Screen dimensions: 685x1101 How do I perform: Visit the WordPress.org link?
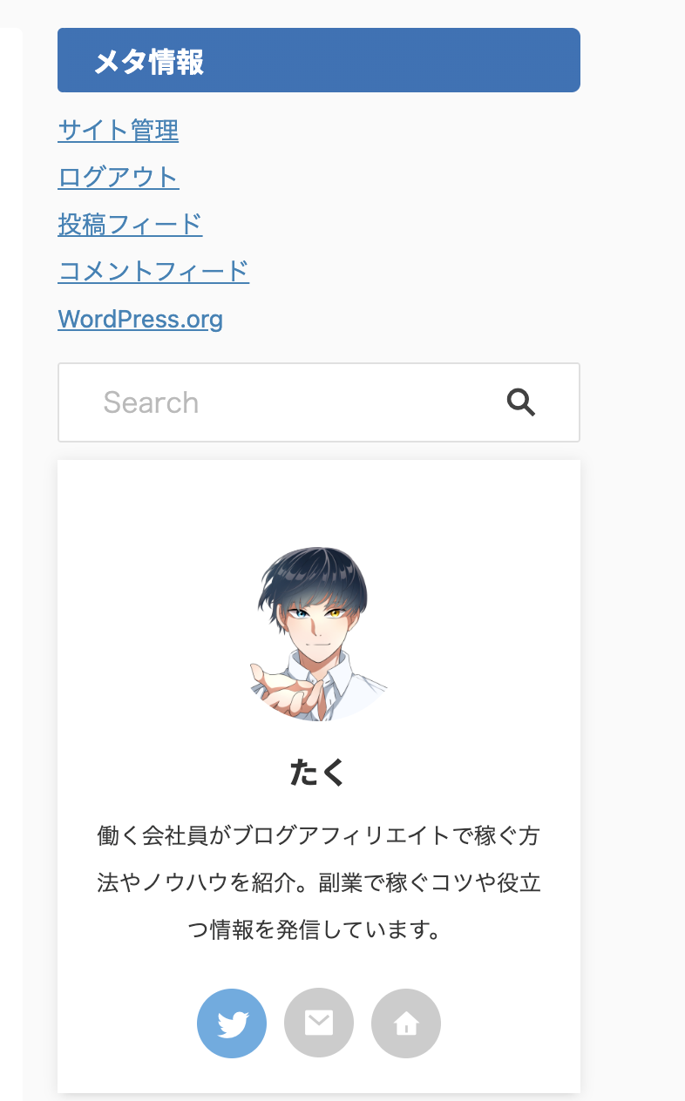tap(140, 319)
